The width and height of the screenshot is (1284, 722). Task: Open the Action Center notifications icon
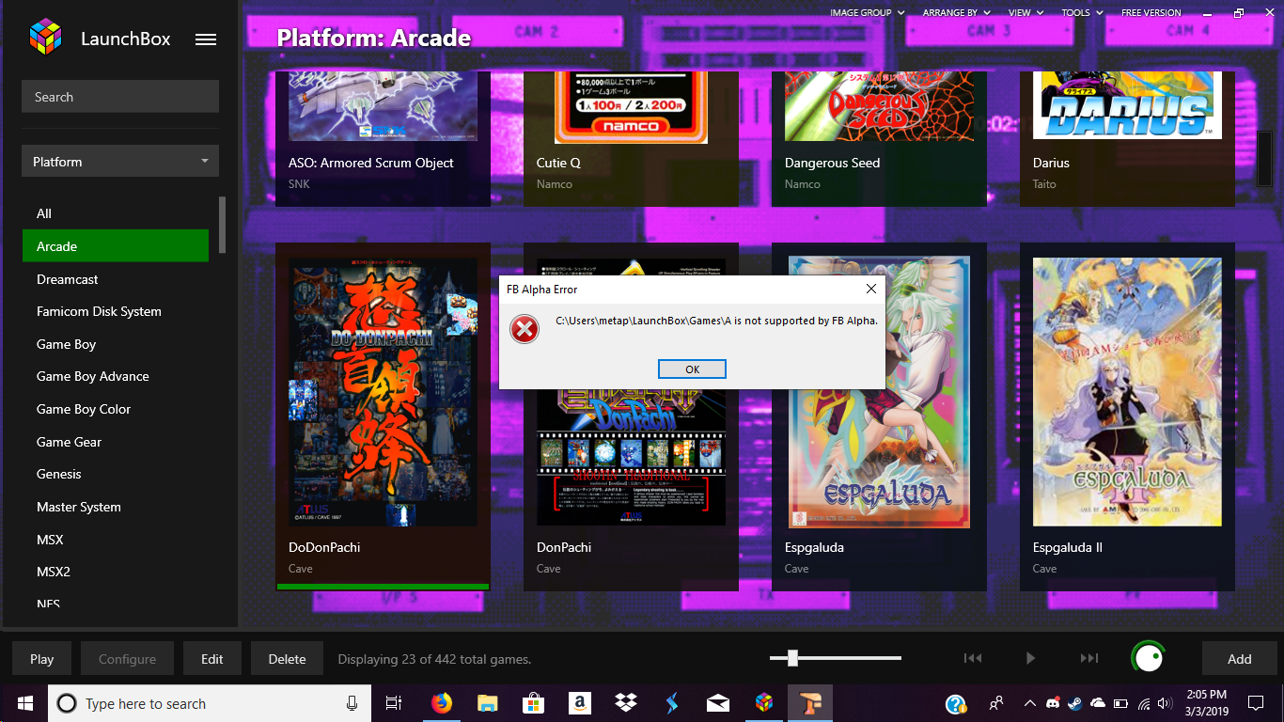point(1256,703)
